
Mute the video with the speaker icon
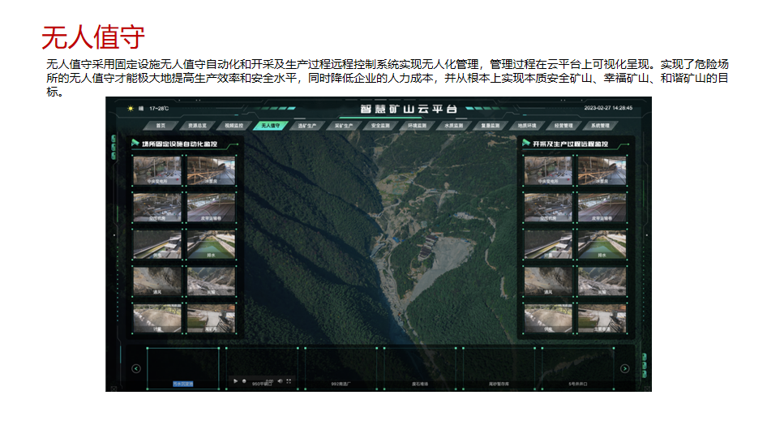click(279, 380)
